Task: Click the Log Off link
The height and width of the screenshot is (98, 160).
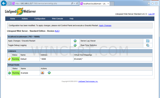Action: click(151, 14)
